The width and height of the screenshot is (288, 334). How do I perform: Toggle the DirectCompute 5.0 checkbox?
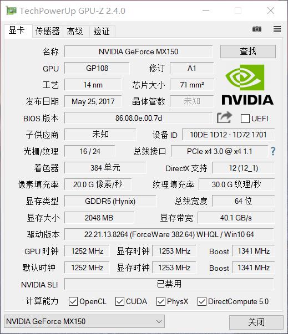coord(202,301)
